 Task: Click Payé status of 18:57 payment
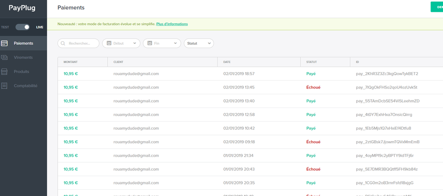[311, 73]
